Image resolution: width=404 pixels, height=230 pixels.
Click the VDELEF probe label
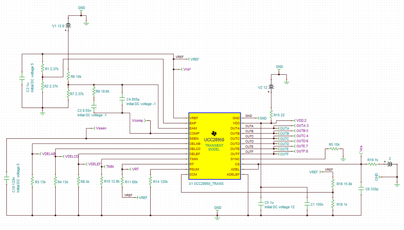pos(95,164)
